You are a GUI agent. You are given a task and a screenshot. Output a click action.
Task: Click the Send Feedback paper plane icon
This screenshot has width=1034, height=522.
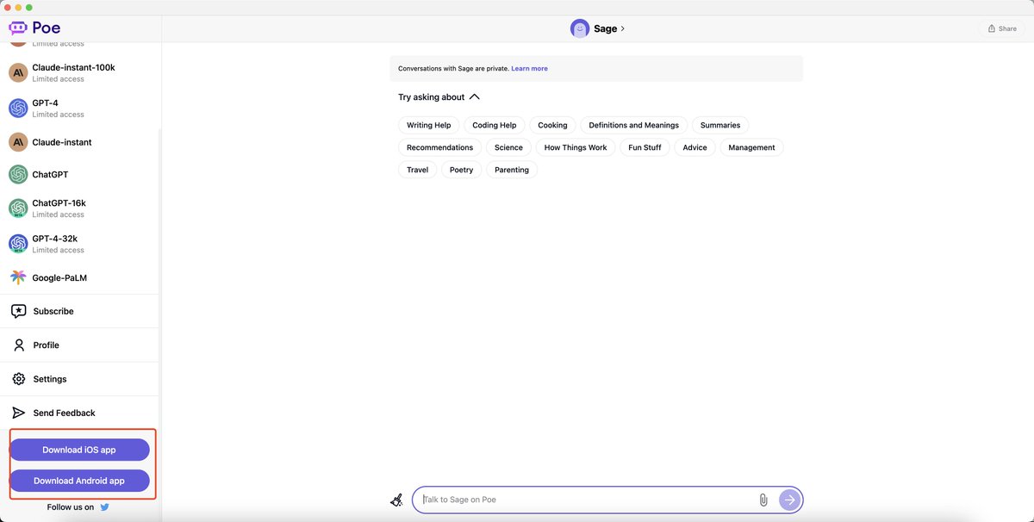click(x=18, y=413)
